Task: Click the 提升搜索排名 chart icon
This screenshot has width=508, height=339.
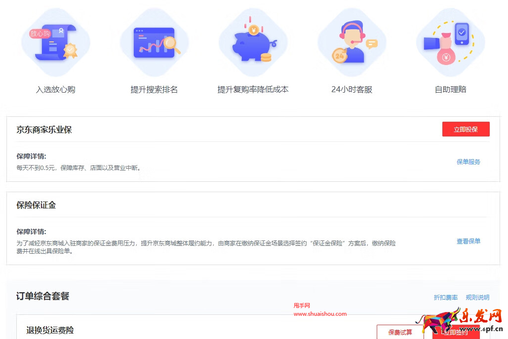Action: pyautogui.click(x=155, y=42)
